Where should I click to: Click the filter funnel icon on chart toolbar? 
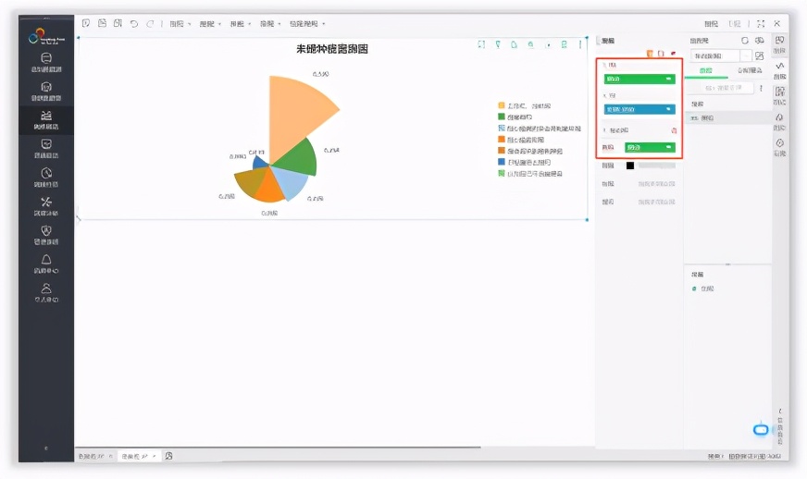tap(498, 44)
